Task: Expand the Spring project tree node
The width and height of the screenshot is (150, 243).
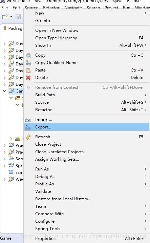Action: [5, 166]
